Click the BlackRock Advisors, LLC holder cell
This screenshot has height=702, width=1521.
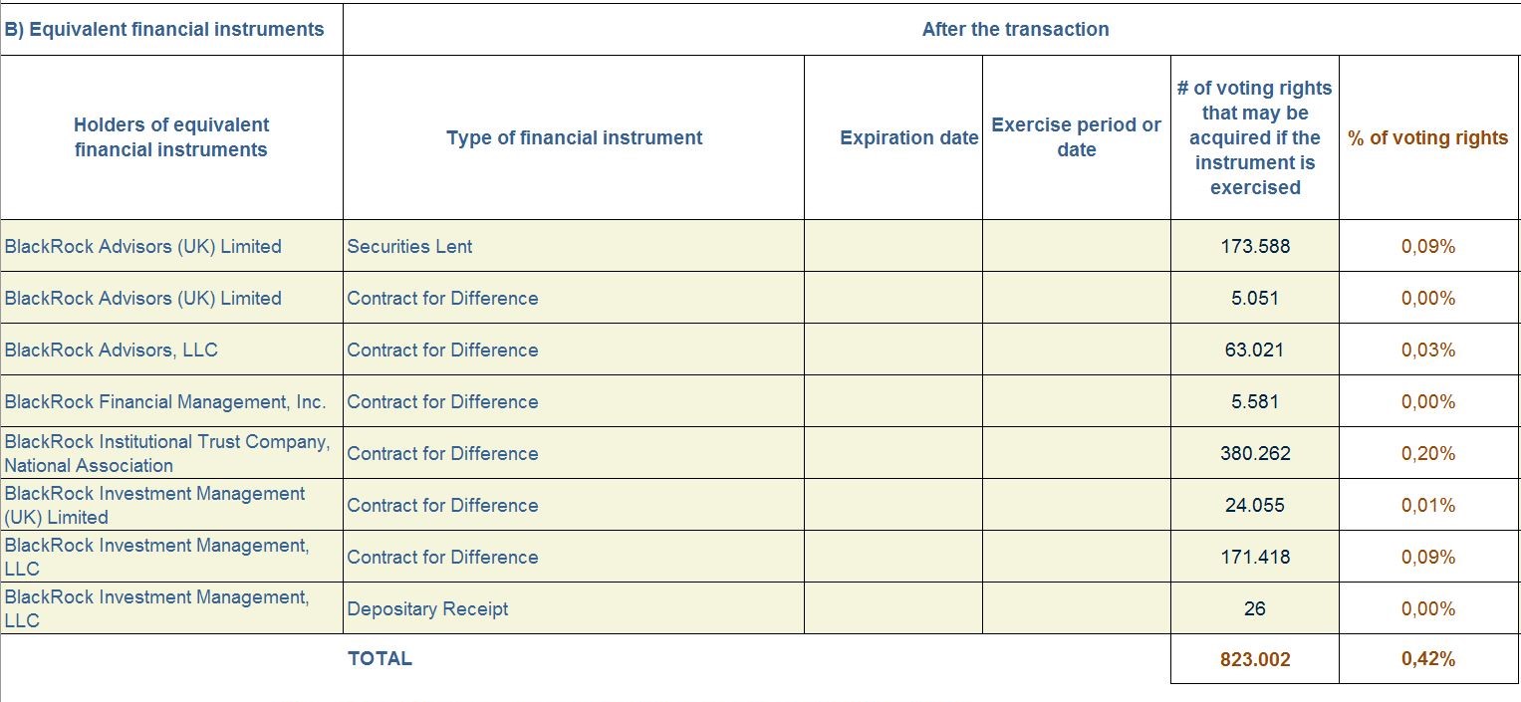171,350
